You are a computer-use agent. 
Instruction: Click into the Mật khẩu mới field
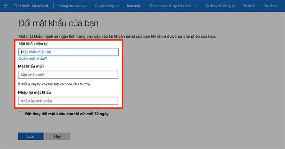point(68,75)
